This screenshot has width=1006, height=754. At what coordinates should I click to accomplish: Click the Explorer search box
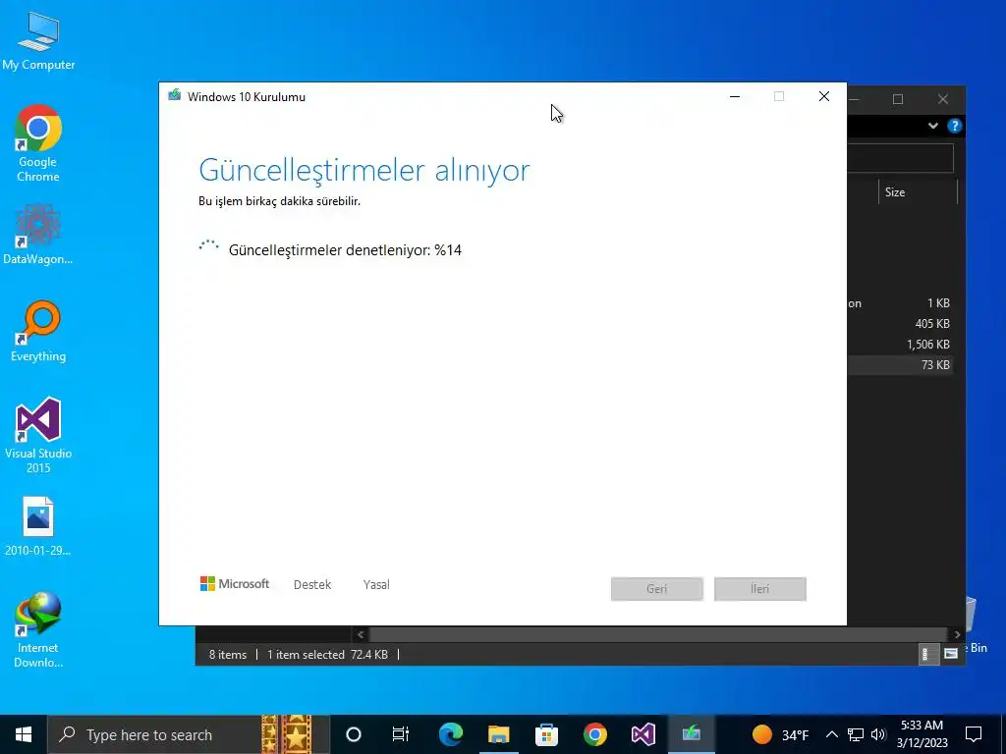click(x=900, y=158)
